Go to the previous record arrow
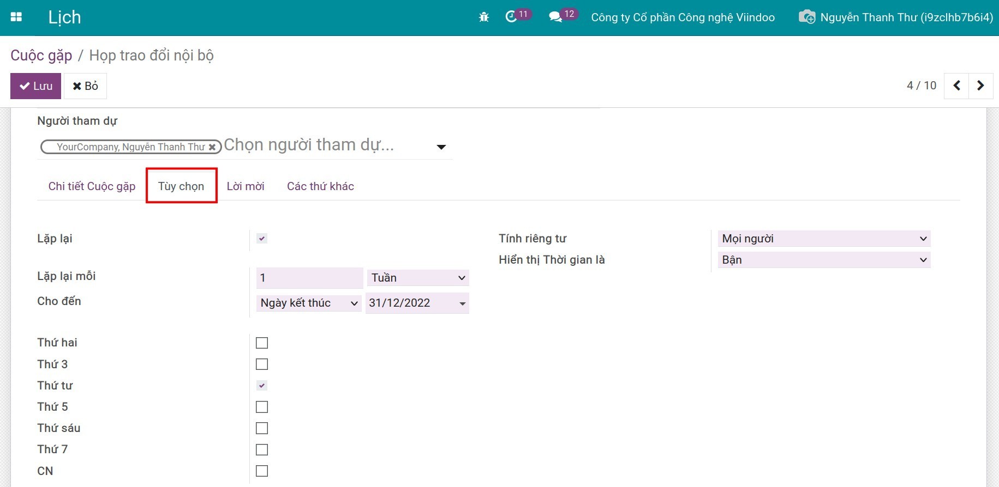 (956, 86)
